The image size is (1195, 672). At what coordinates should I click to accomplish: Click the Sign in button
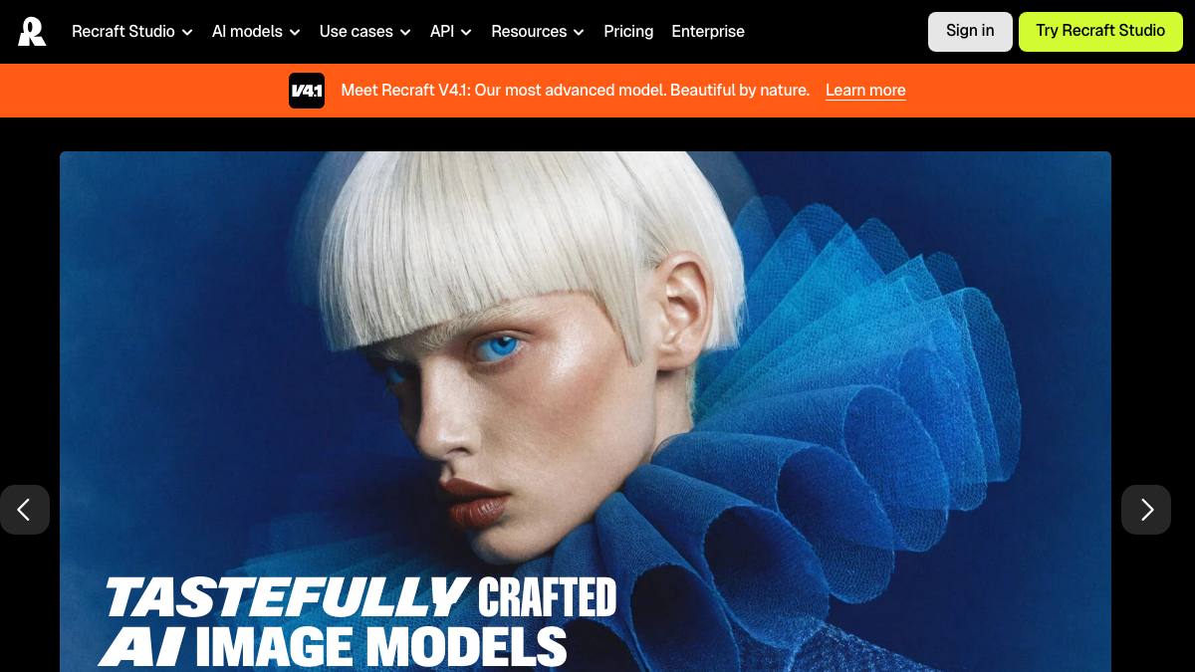click(970, 32)
